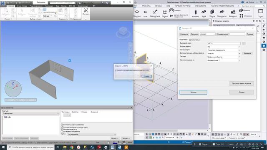Open Tekla help info icon in title bar
The width and height of the screenshot is (267, 150).
click(242, 2)
